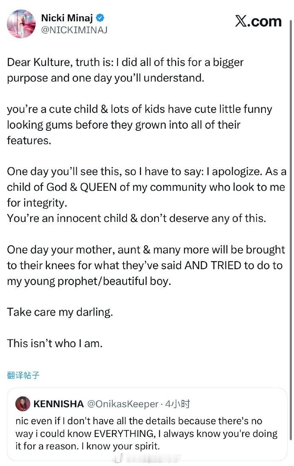Click the 'One day your mother, aunt' paragraph
Image resolution: width=294 pixels, height=466 pixels.
point(146,265)
